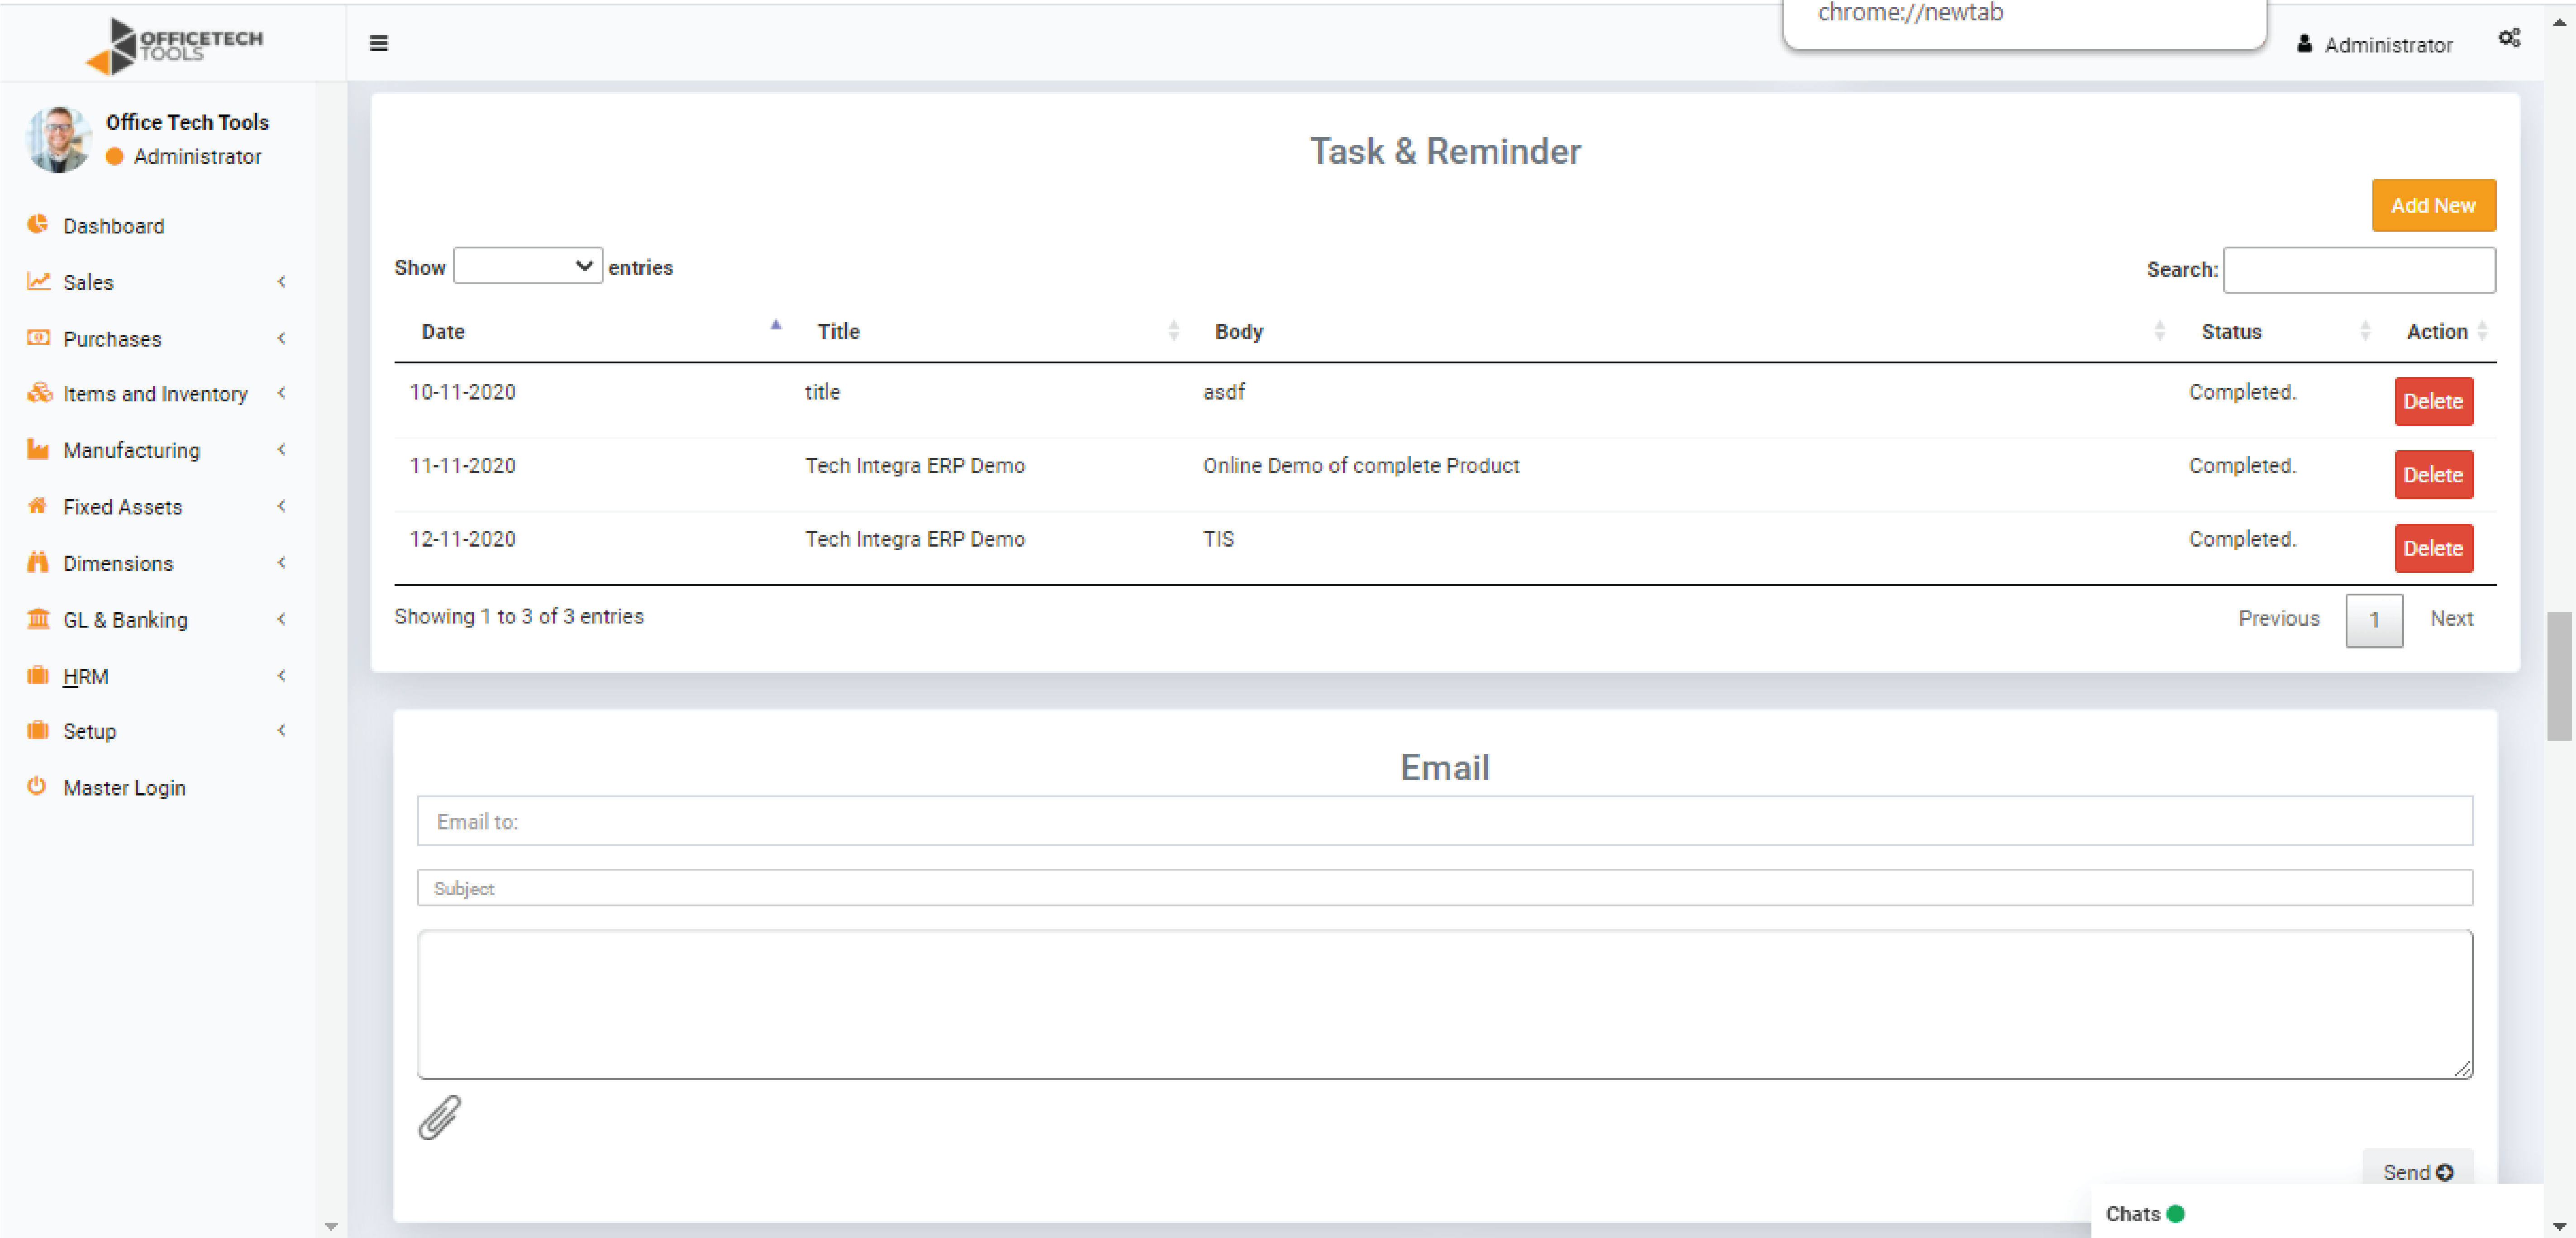
Task: Click the green Chats status dot
Action: coord(2176,1213)
